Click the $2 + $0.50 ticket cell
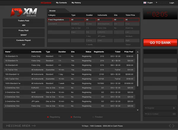Viewport: 178px width, 130px height. tap(116, 61)
